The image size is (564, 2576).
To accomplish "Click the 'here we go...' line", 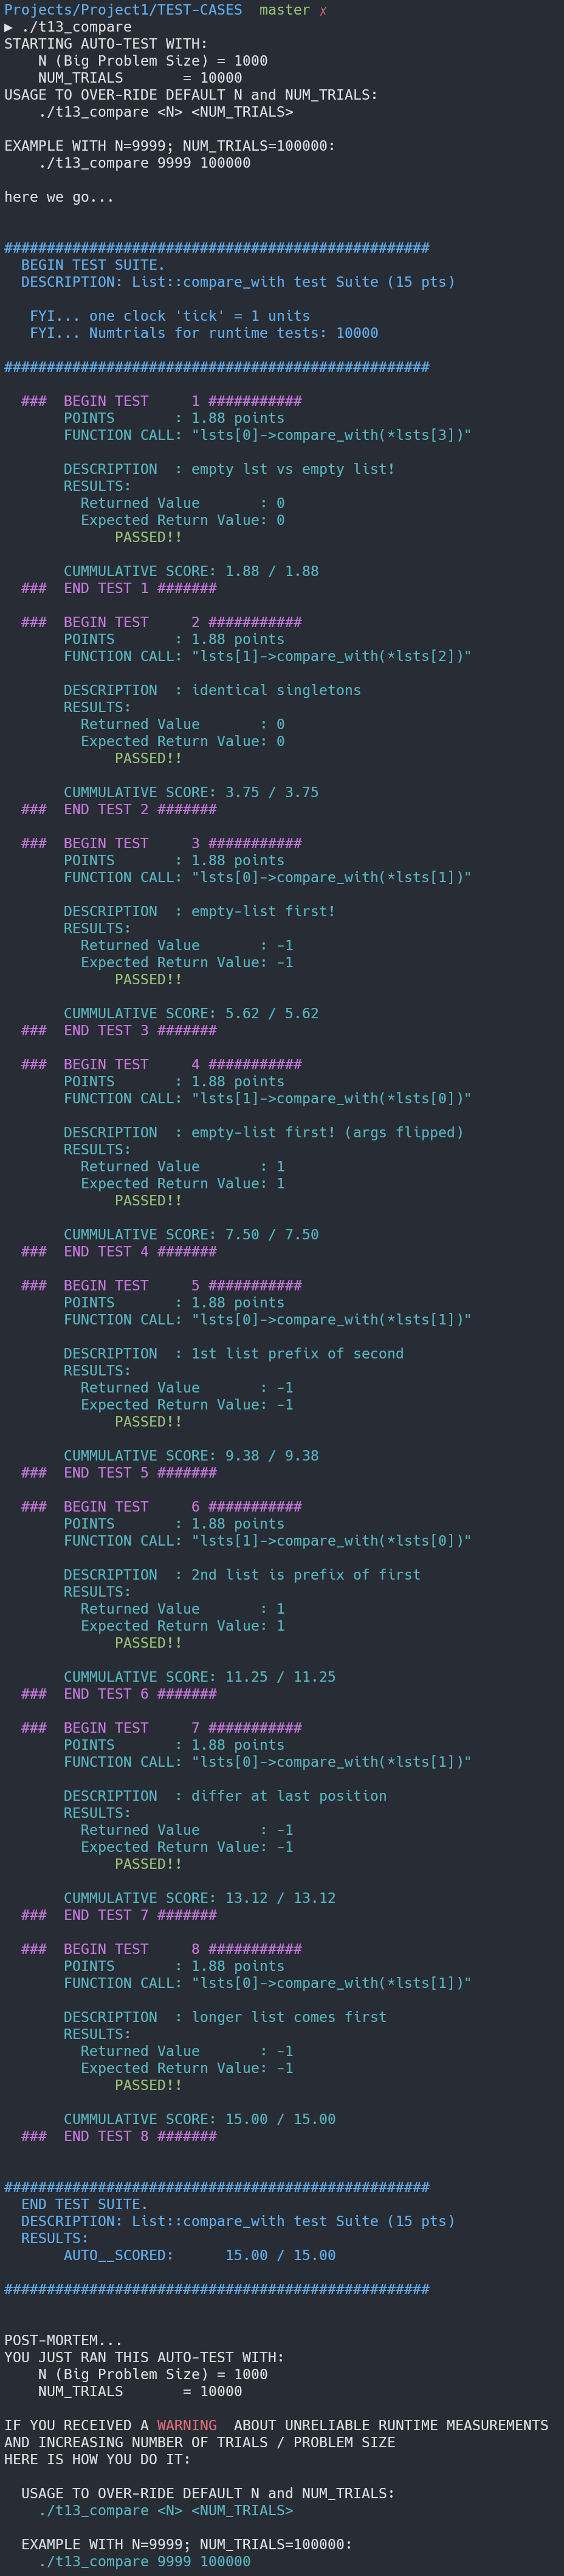I will coord(59,197).
